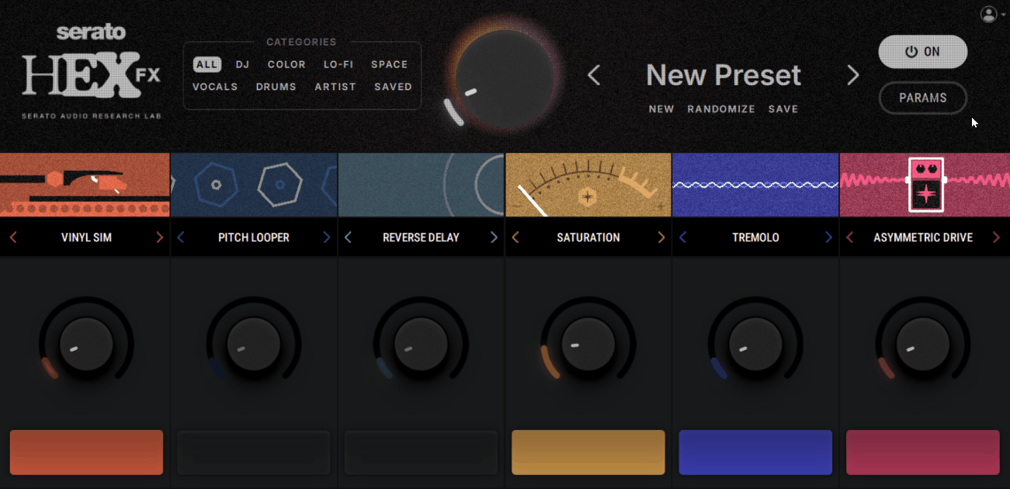
Task: Next effect arrow on Saturation slot
Action: (661, 238)
